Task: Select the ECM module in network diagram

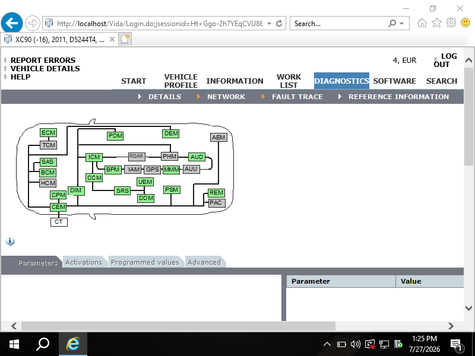Action: pos(49,132)
